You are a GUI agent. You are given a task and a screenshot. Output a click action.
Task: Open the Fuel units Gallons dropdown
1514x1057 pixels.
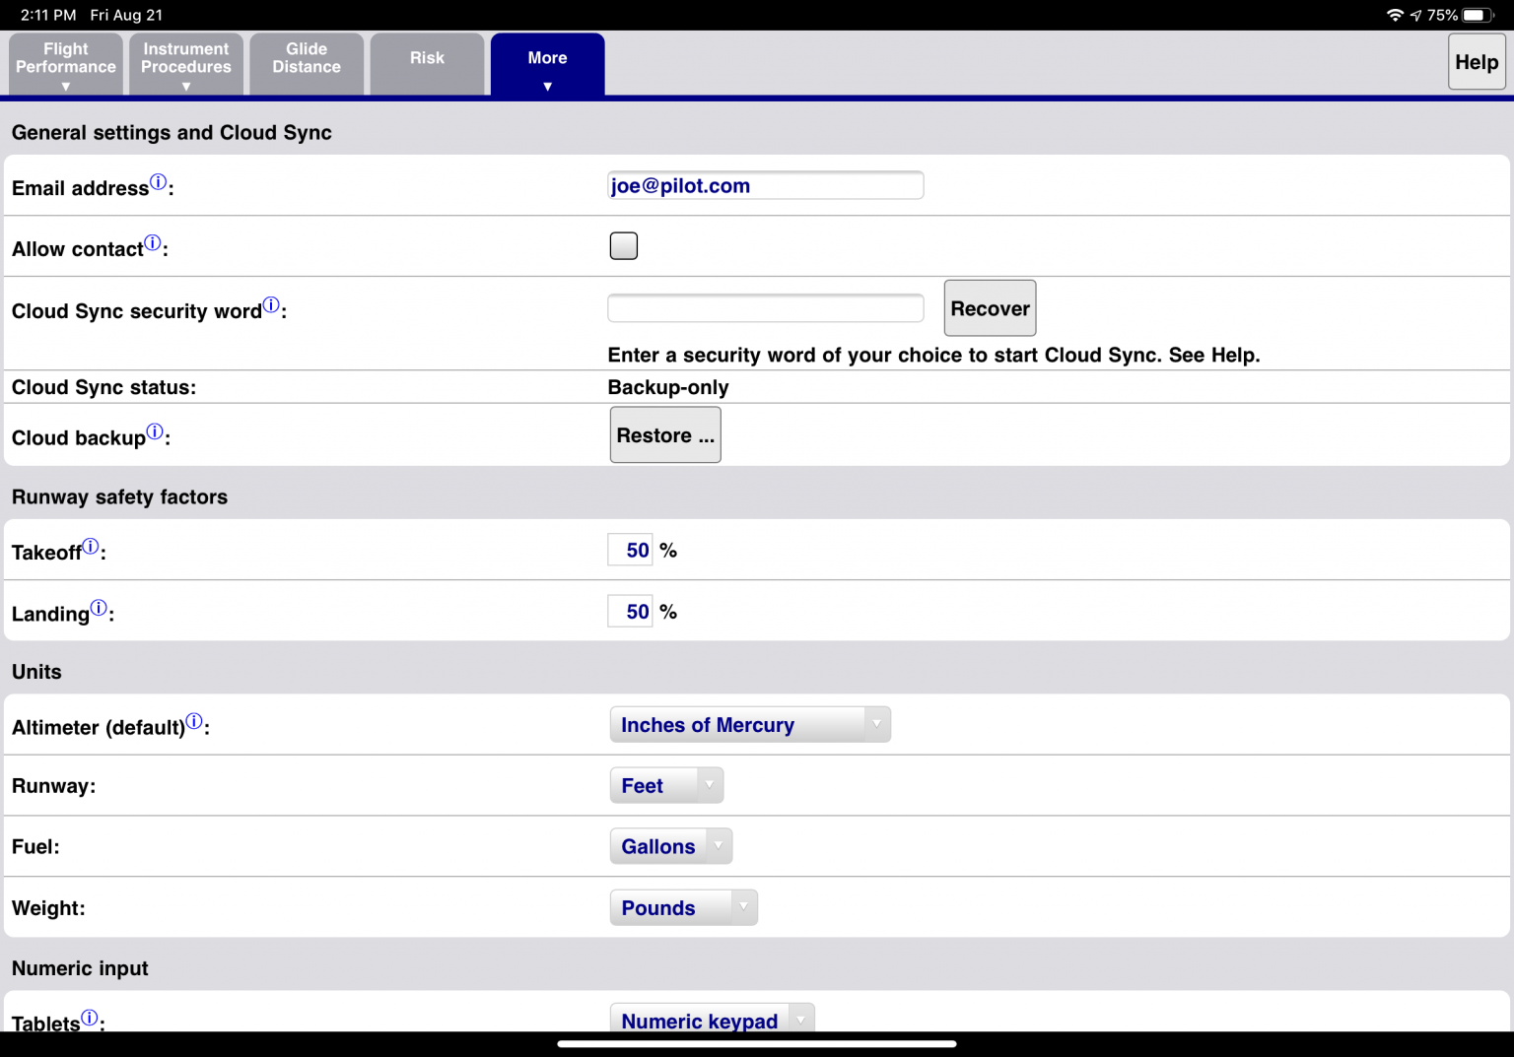click(x=670, y=847)
